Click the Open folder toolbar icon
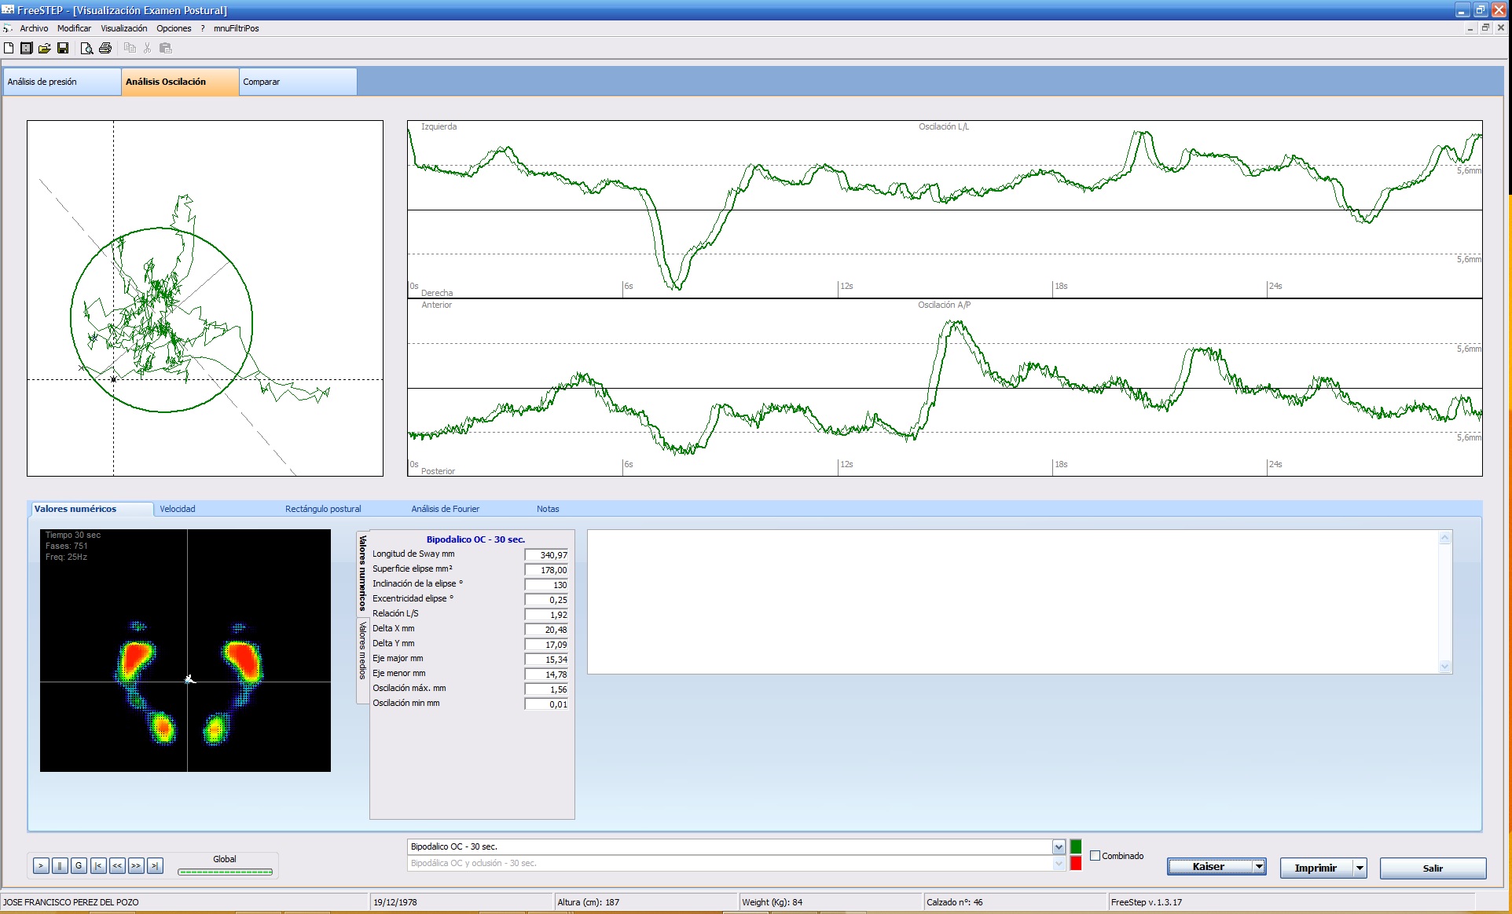 point(45,48)
